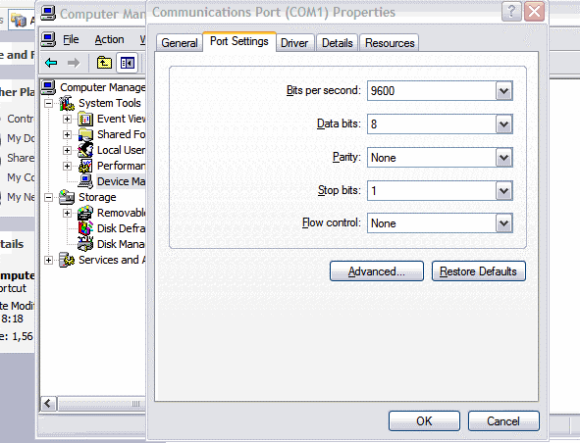Switch to the Driver tab

click(294, 43)
